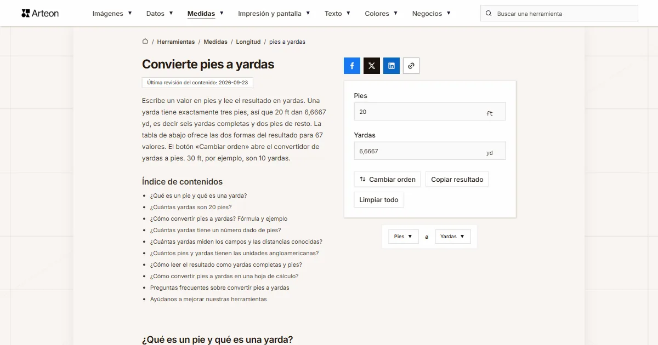Jump to Fórmula y ejemplo section link
The height and width of the screenshot is (345, 658).
(219, 219)
